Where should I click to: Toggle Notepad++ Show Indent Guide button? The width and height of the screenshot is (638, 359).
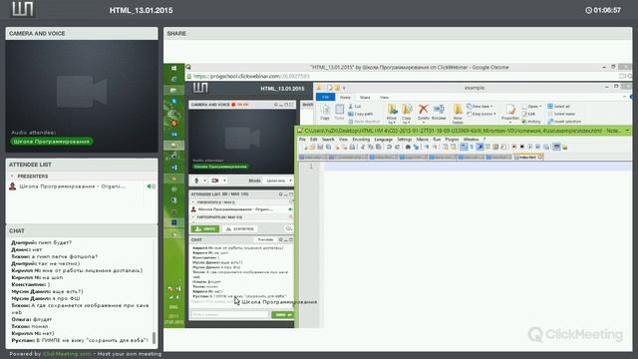point(480,147)
